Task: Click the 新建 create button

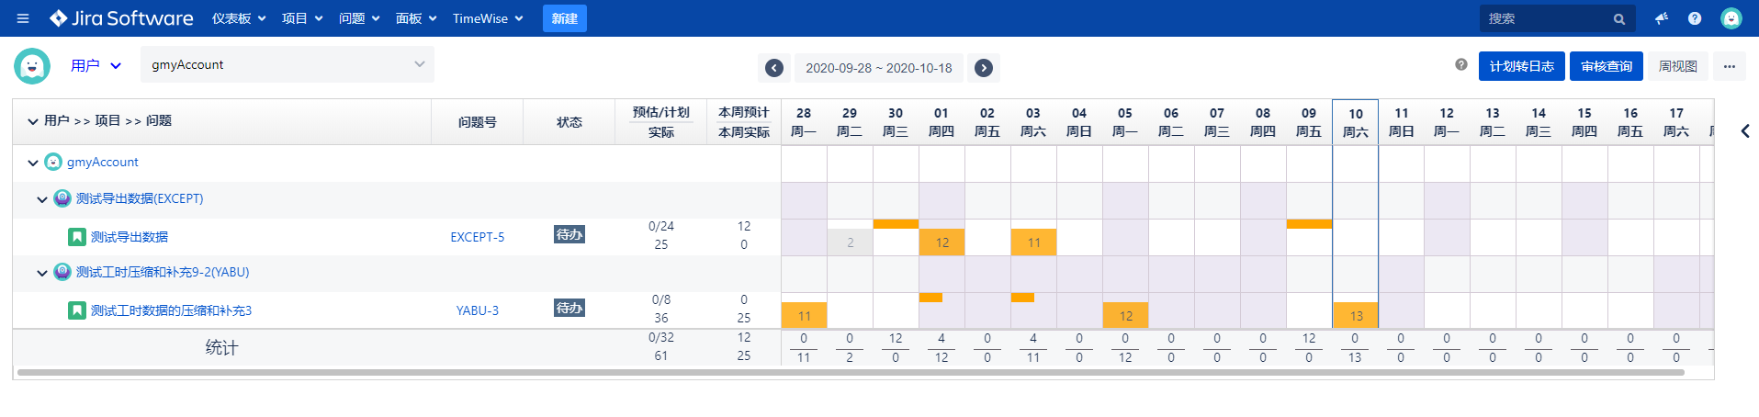Action: 564,18
